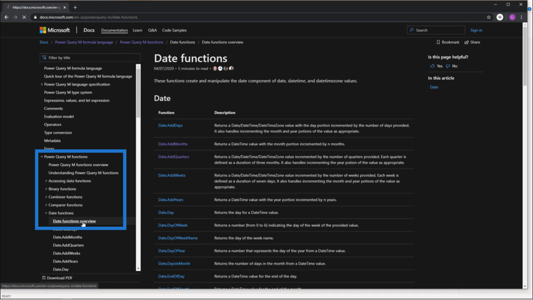Open the Docs home link in header

[89, 30]
